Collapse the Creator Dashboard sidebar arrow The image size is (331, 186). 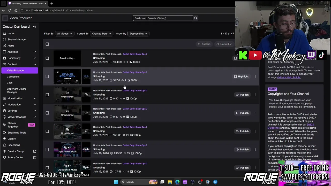34,27
